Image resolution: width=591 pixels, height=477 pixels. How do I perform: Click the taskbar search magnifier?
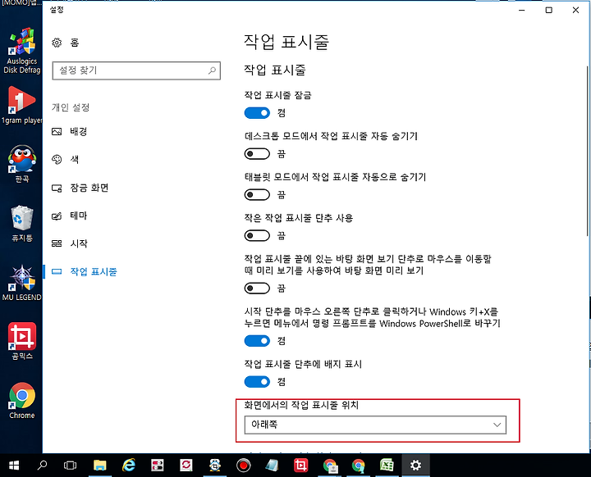[x=42, y=466]
